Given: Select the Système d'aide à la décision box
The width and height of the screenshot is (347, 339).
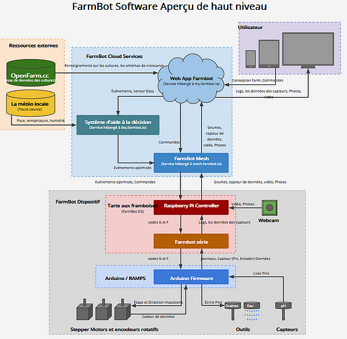Looking at the screenshot, I should [x=118, y=124].
